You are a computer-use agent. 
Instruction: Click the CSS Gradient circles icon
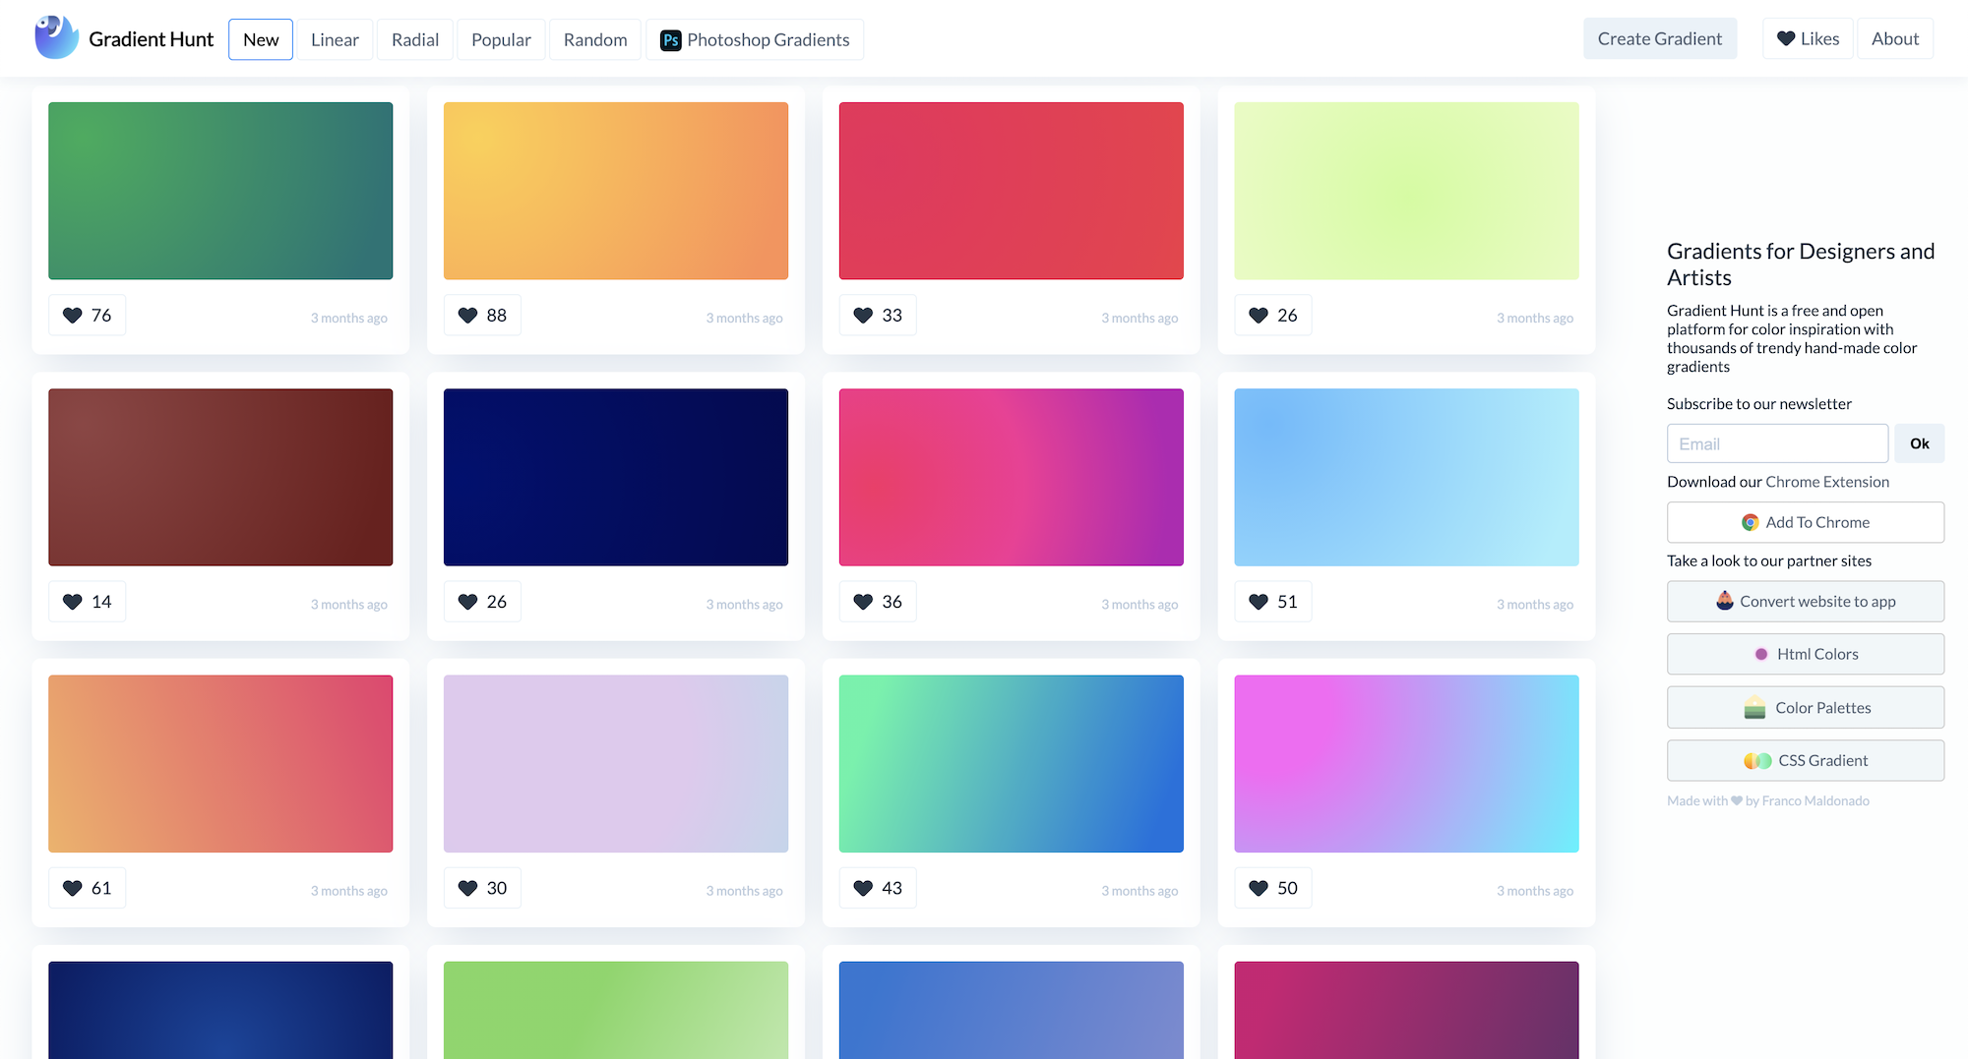pyautogui.click(x=1757, y=761)
